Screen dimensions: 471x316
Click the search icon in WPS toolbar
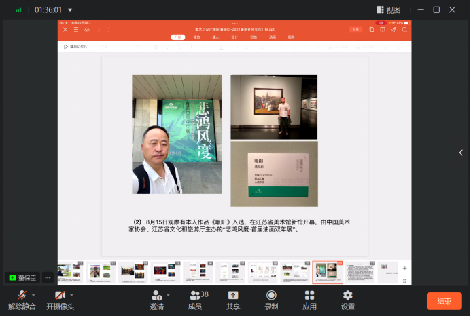click(x=404, y=29)
